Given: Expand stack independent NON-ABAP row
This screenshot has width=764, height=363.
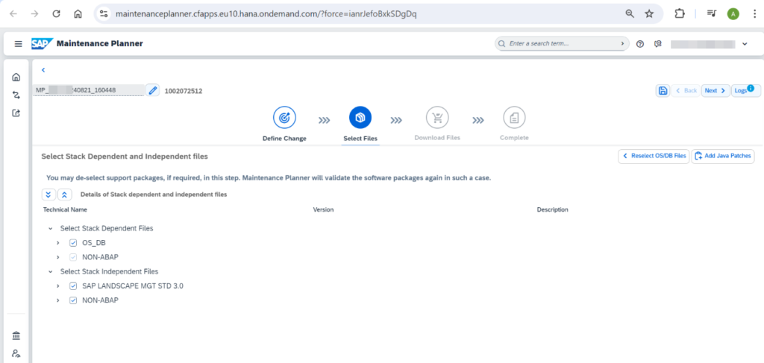Looking at the screenshot, I should pyautogui.click(x=58, y=300).
